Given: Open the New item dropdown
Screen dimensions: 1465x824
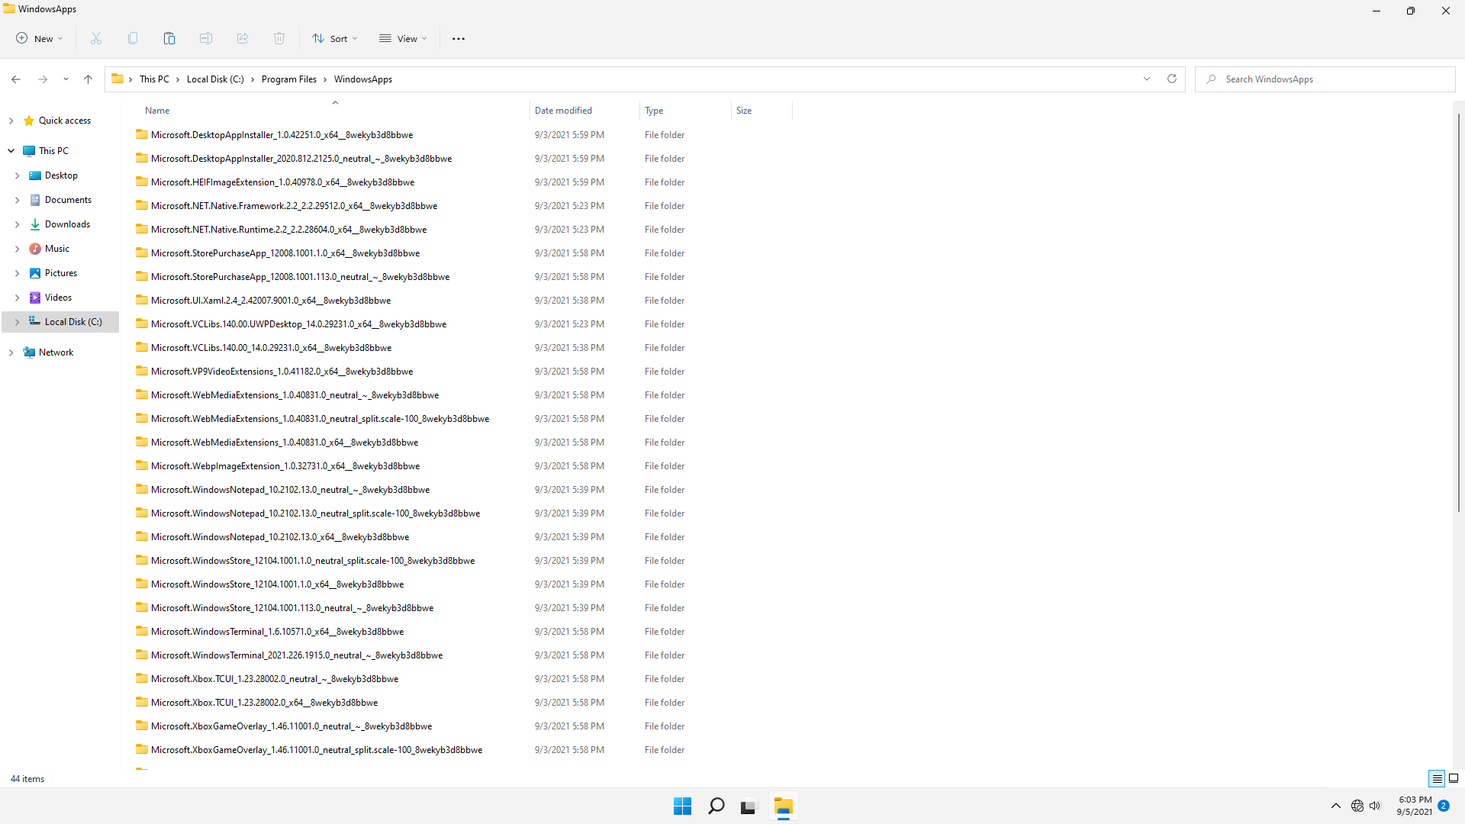Looking at the screenshot, I should (40, 38).
